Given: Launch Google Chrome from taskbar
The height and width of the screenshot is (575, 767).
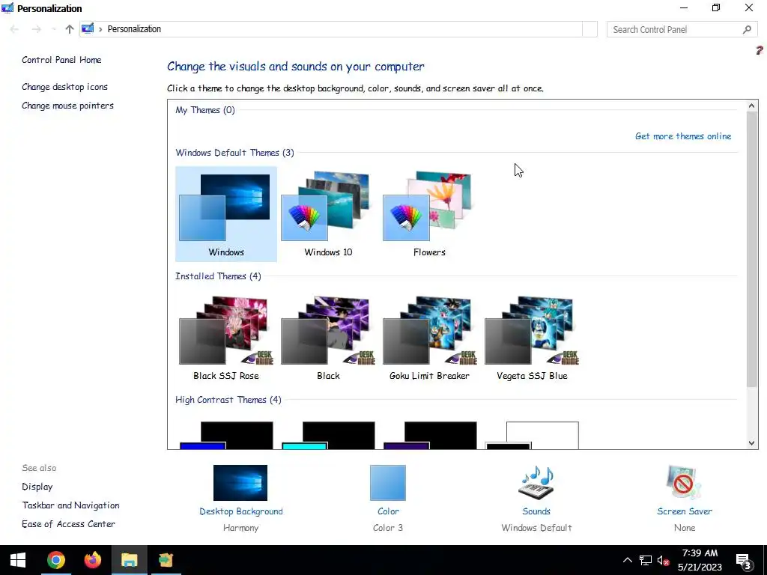Looking at the screenshot, I should [x=55, y=560].
